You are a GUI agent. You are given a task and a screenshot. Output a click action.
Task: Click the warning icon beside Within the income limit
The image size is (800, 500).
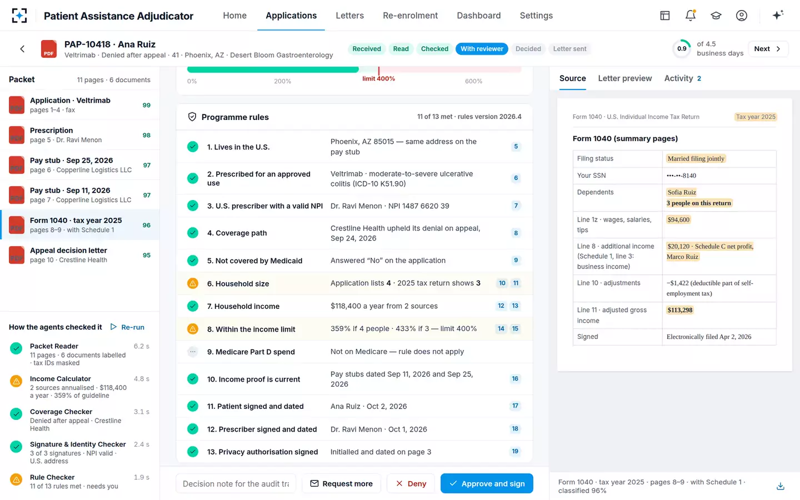(x=193, y=329)
